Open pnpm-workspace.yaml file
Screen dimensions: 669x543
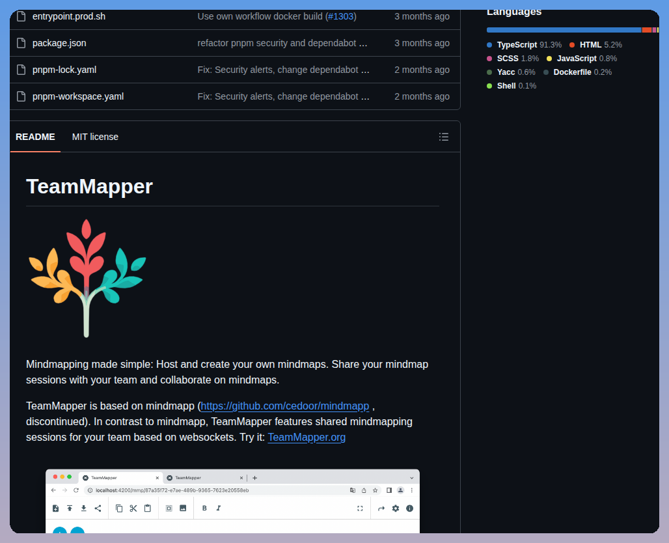point(78,96)
